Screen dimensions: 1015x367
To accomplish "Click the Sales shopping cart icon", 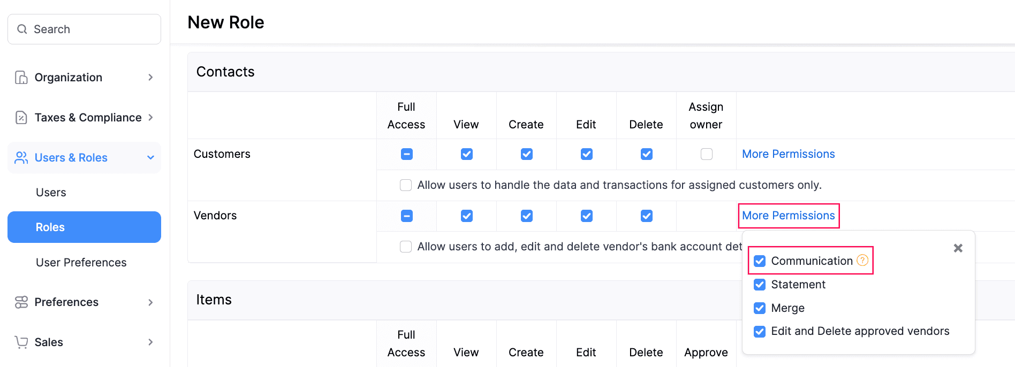I will tap(21, 342).
